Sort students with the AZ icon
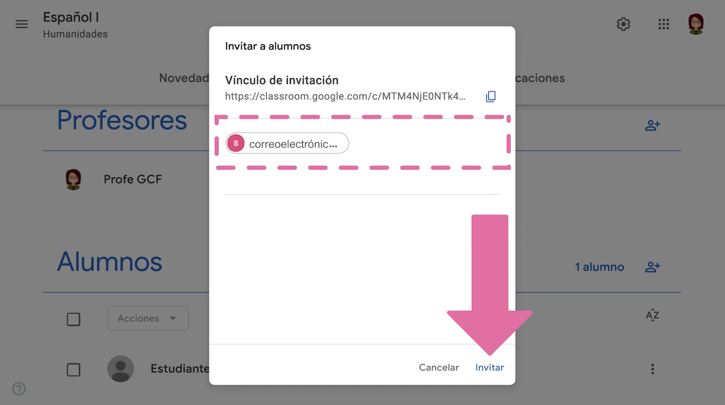This screenshot has width=725, height=405. click(x=652, y=315)
